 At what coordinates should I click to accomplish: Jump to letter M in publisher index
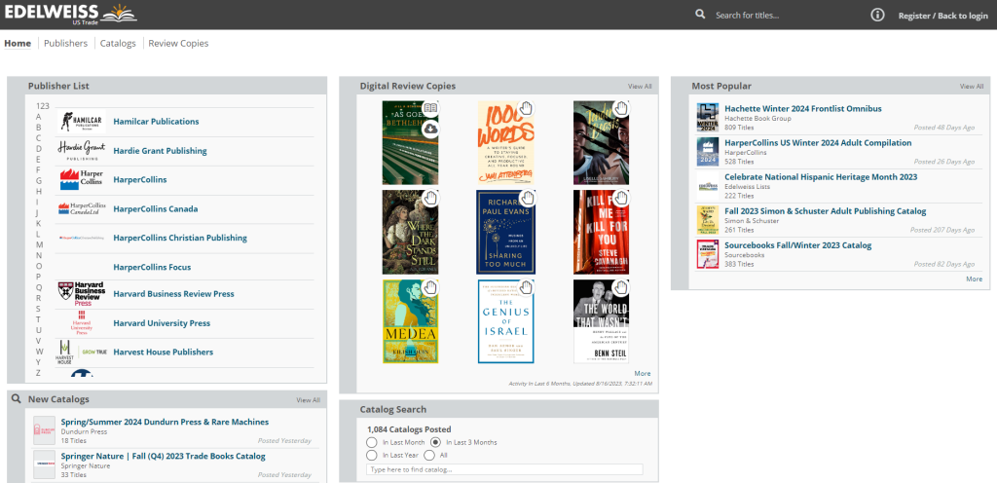click(x=39, y=244)
